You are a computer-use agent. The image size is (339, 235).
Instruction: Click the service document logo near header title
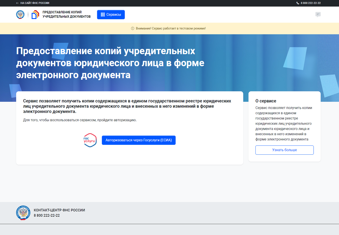(35, 14)
